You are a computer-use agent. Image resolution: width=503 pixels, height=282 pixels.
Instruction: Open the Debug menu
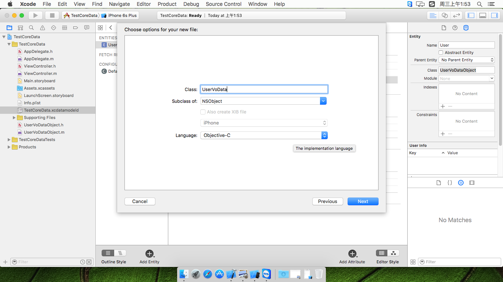(191, 4)
